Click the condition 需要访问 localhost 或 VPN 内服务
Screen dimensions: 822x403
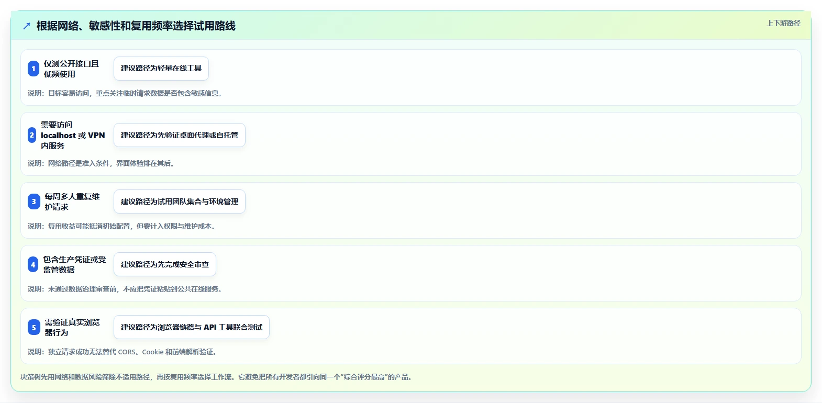[73, 135]
